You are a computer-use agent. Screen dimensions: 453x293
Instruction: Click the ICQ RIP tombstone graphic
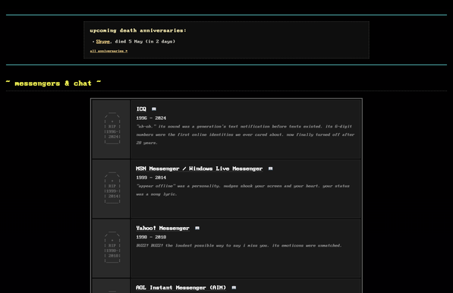click(x=112, y=128)
